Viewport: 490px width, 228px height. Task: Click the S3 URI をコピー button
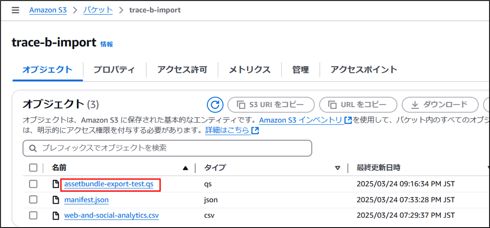point(271,104)
